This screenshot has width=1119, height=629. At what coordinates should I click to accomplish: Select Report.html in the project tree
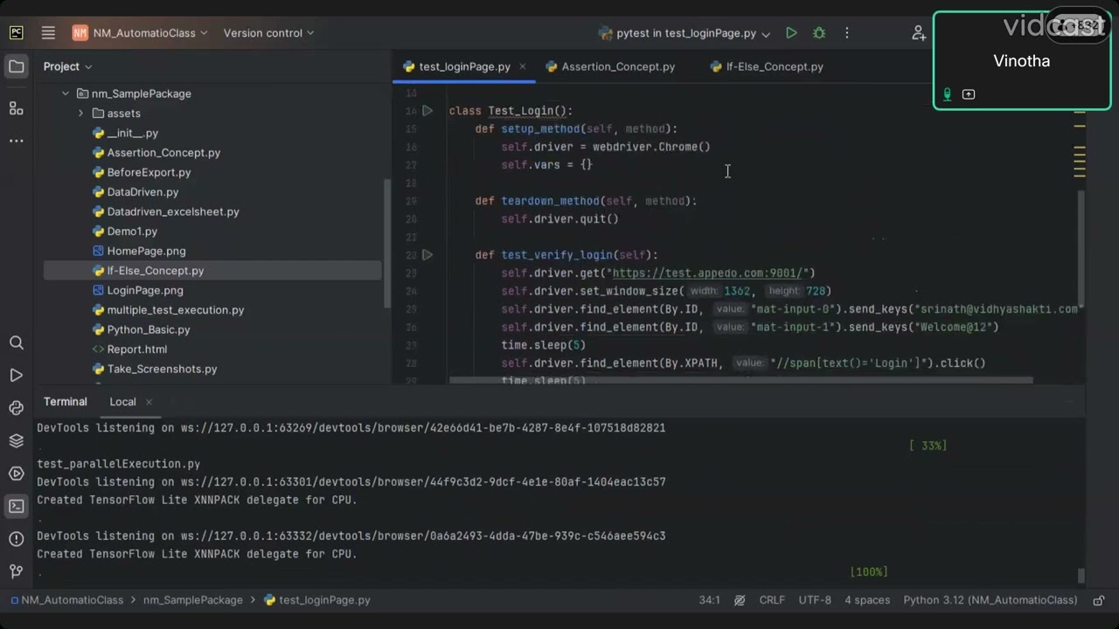[x=136, y=349]
